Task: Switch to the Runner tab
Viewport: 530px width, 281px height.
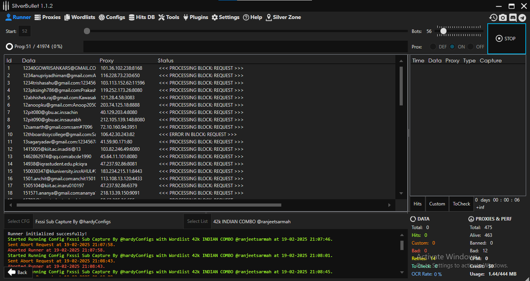Action: tap(18, 17)
